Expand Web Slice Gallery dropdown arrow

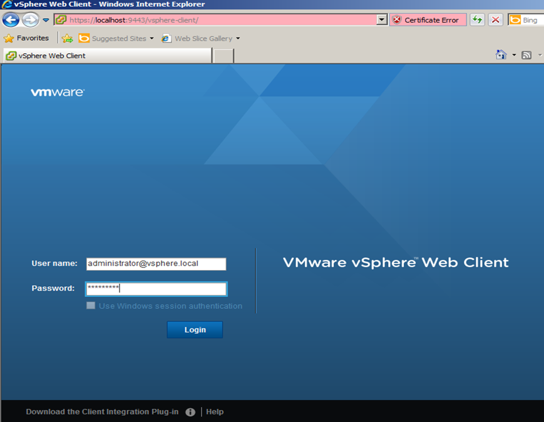click(x=238, y=39)
